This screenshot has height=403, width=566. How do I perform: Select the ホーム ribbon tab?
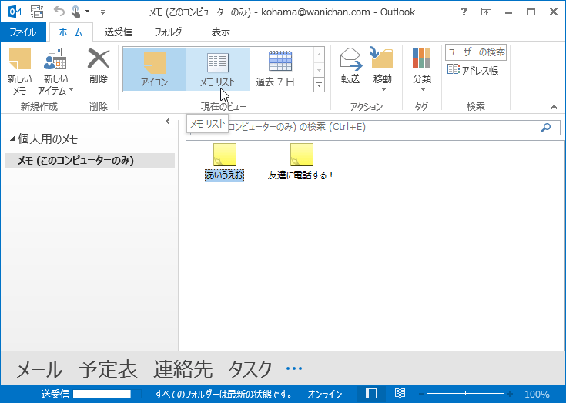click(x=71, y=32)
